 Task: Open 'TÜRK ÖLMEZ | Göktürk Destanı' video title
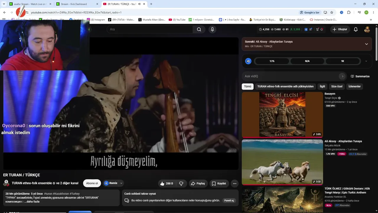[347, 191]
